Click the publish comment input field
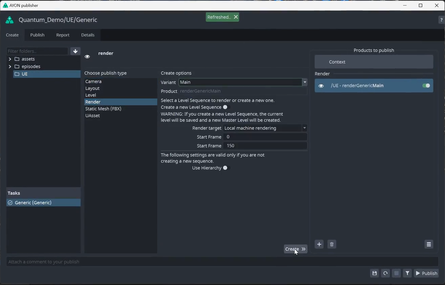This screenshot has height=285, width=445. click(x=222, y=262)
